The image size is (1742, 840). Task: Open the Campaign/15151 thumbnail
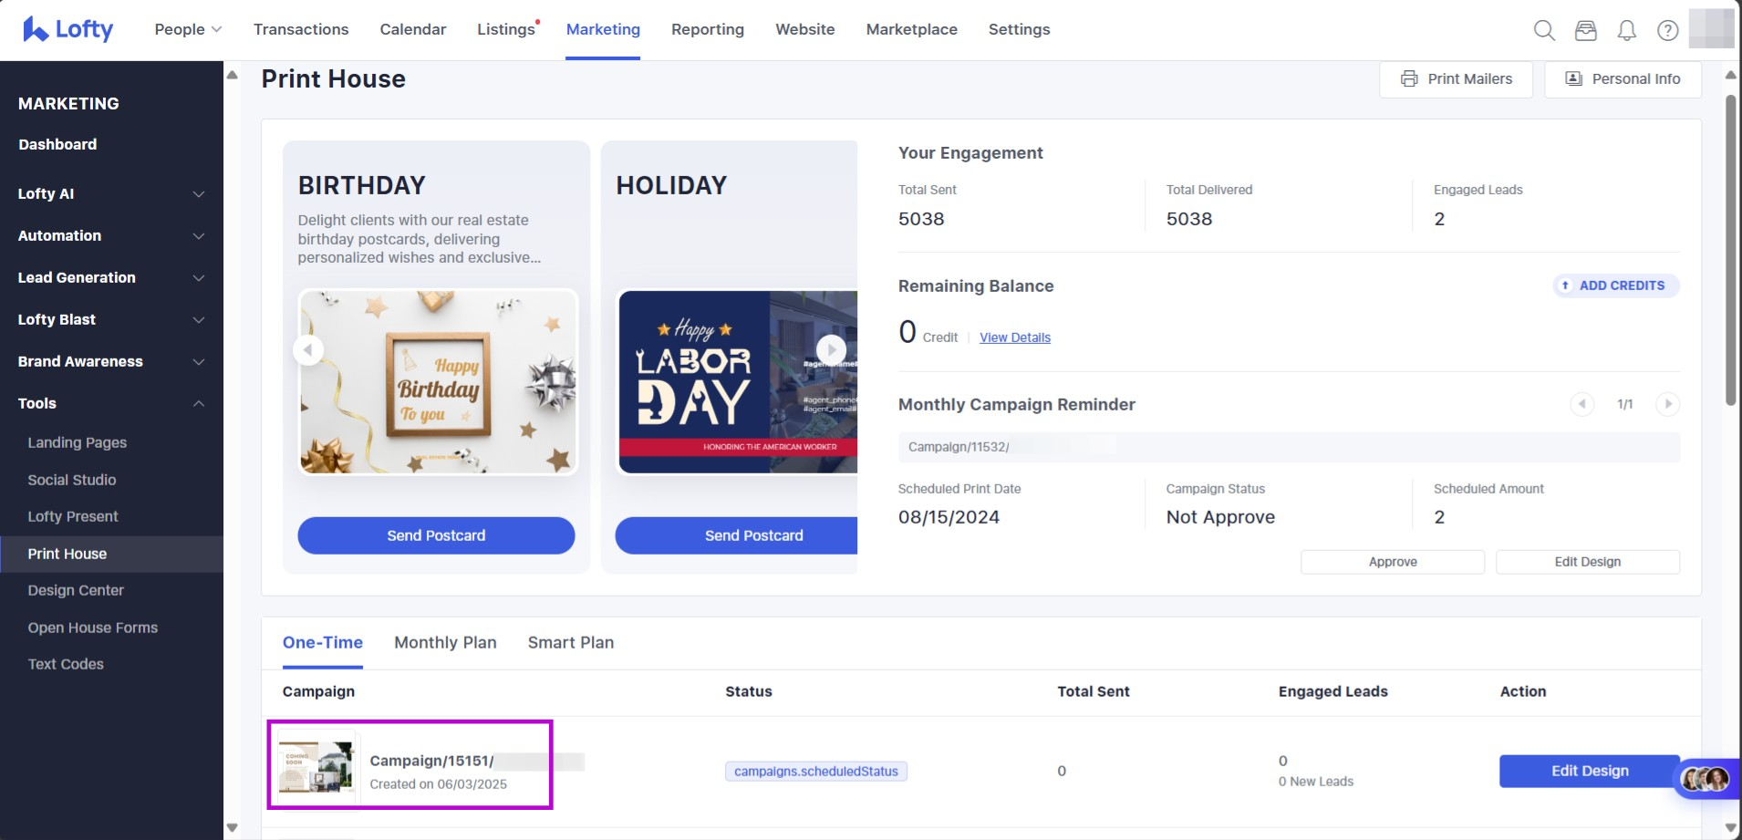coord(316,766)
